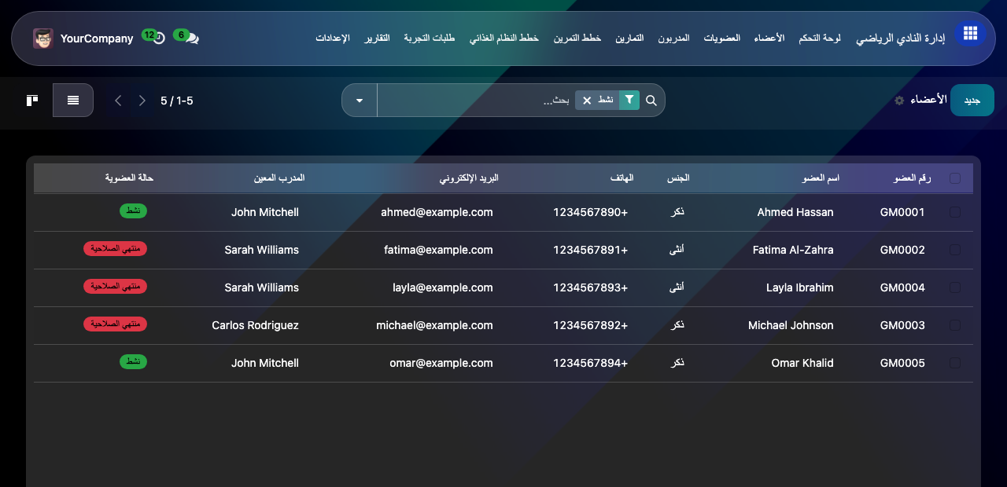Go to previous page of records
The height and width of the screenshot is (487, 1007).
[118, 101]
